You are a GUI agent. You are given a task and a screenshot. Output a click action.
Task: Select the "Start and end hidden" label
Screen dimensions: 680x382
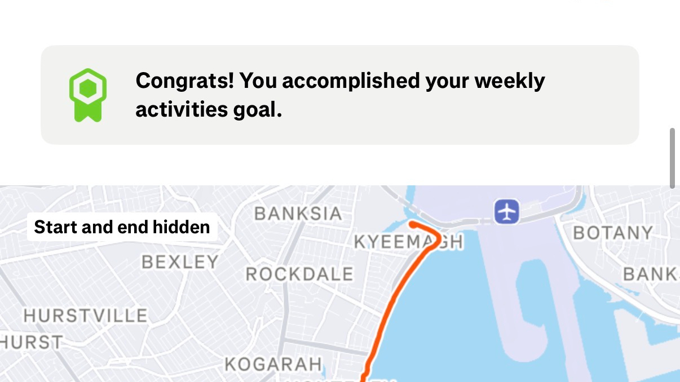pyautogui.click(x=122, y=227)
